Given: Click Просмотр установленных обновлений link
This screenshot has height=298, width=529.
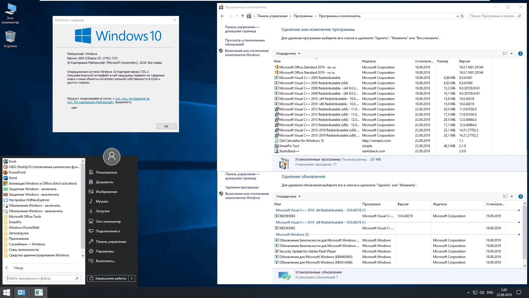Looking at the screenshot, I should coord(245,42).
